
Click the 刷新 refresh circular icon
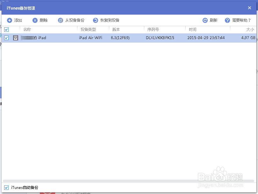coord(205,20)
